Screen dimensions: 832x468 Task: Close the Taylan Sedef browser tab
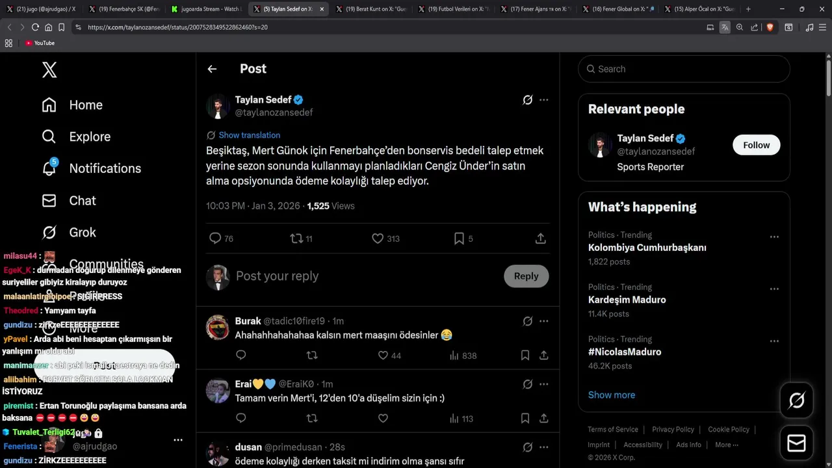(x=321, y=9)
